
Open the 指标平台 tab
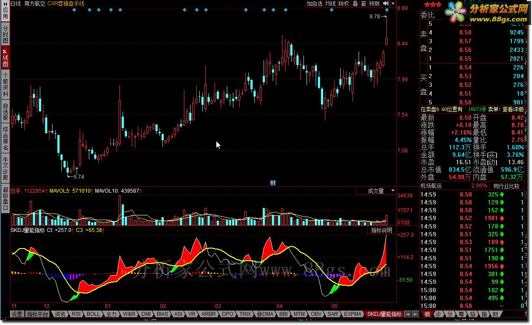37,314
